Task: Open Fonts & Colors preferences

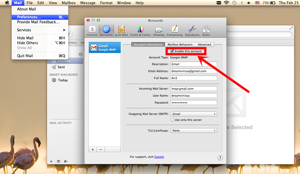Action: point(140,31)
